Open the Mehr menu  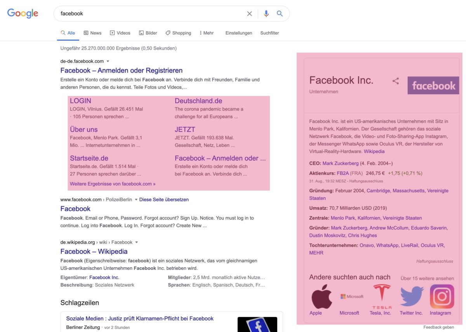pyautogui.click(x=207, y=33)
